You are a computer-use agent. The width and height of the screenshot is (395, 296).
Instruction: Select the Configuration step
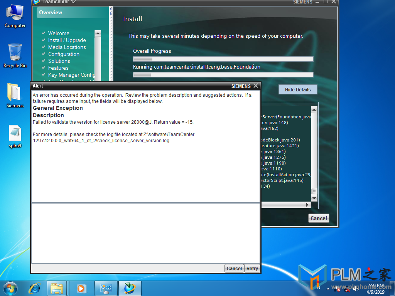click(x=64, y=54)
